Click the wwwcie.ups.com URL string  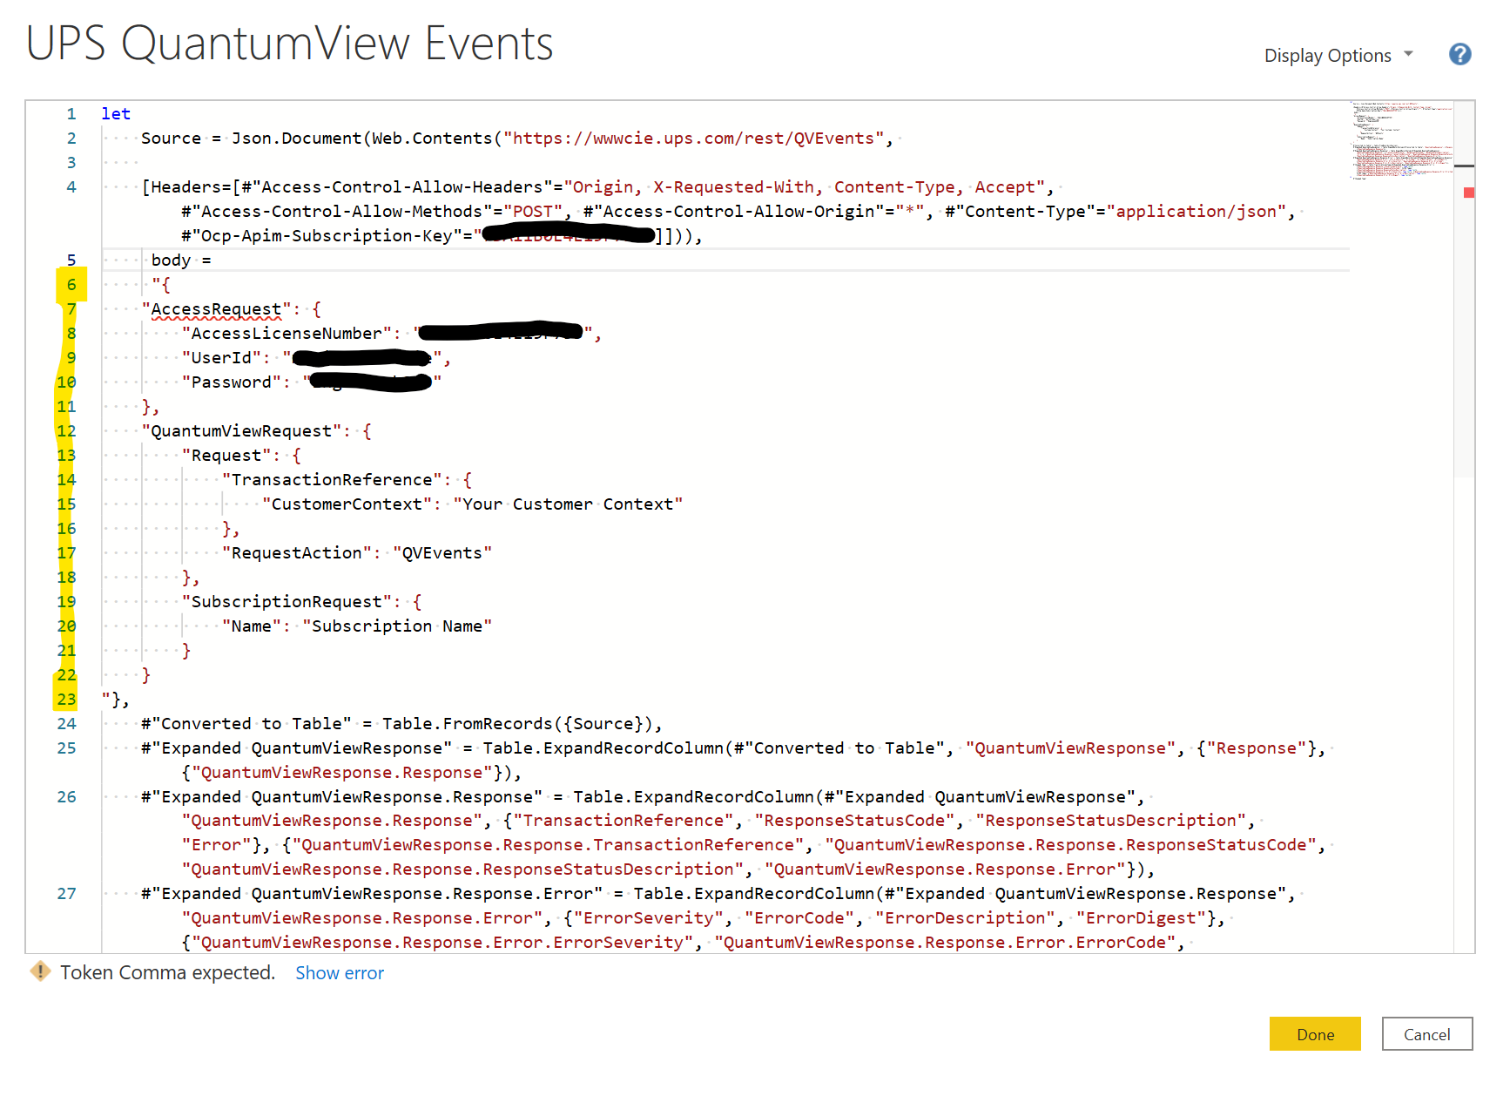point(693,139)
